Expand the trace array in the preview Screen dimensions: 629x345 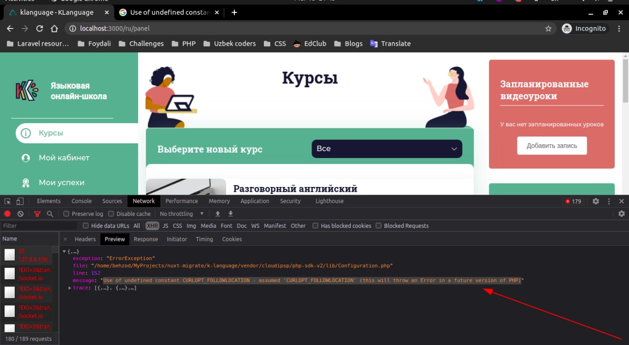click(70, 288)
